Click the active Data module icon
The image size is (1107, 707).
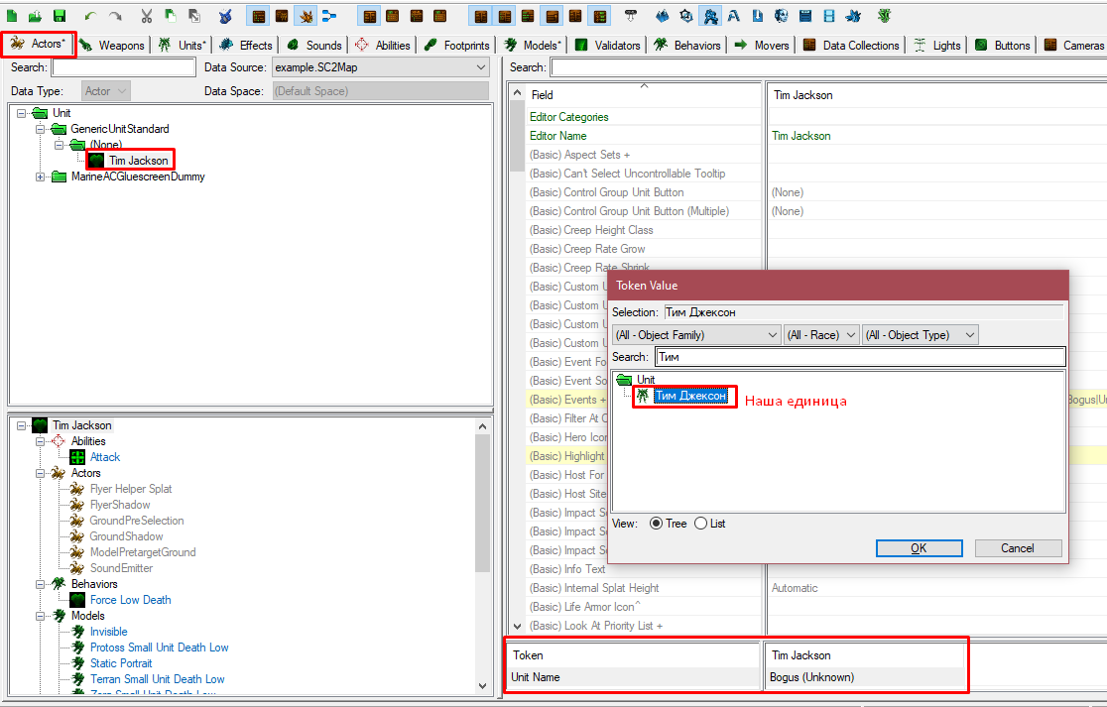coord(710,16)
